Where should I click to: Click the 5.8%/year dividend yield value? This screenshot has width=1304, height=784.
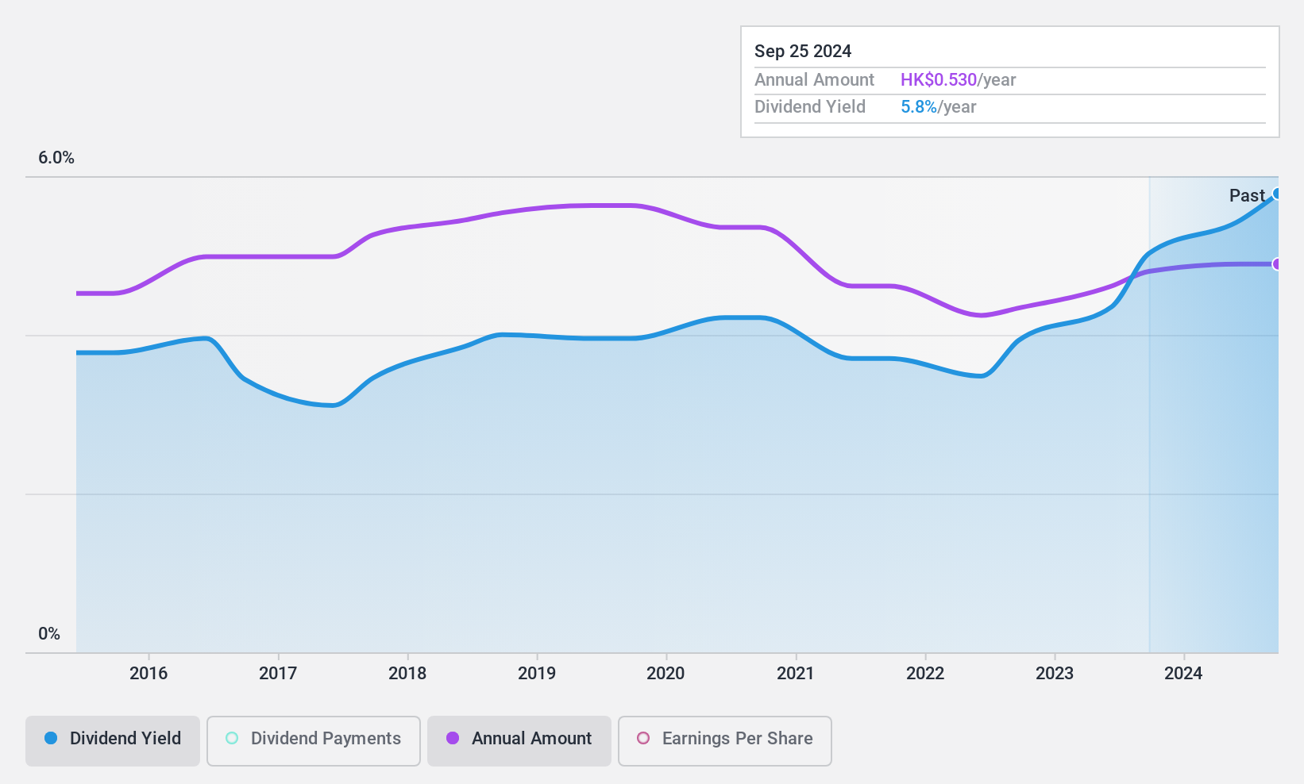[939, 107]
